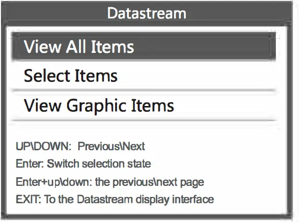
Task: Select the highlighted View All Items entry
Action: (x=143, y=47)
